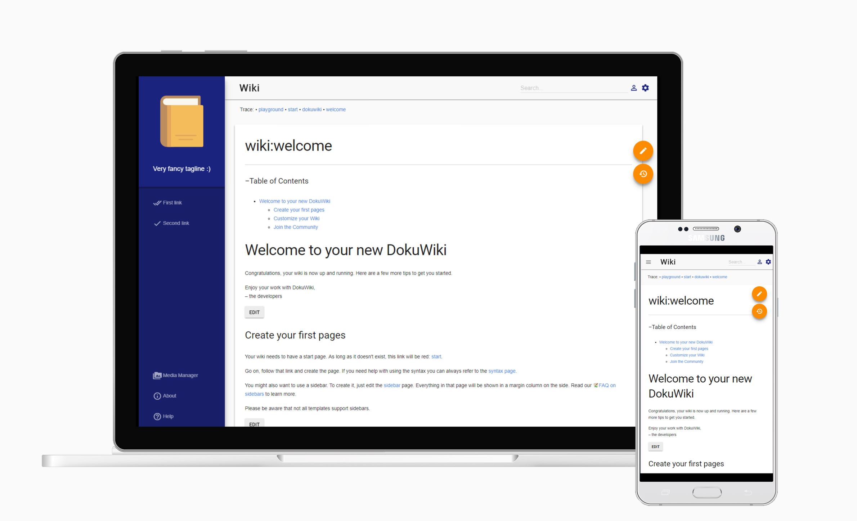Select the wiki:welcome page breadcrumb
This screenshot has width=857, height=521.
click(x=336, y=109)
